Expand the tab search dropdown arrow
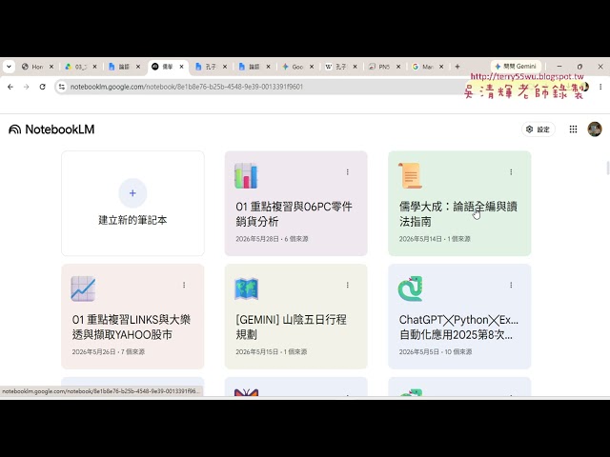The width and height of the screenshot is (610, 457). point(9,67)
